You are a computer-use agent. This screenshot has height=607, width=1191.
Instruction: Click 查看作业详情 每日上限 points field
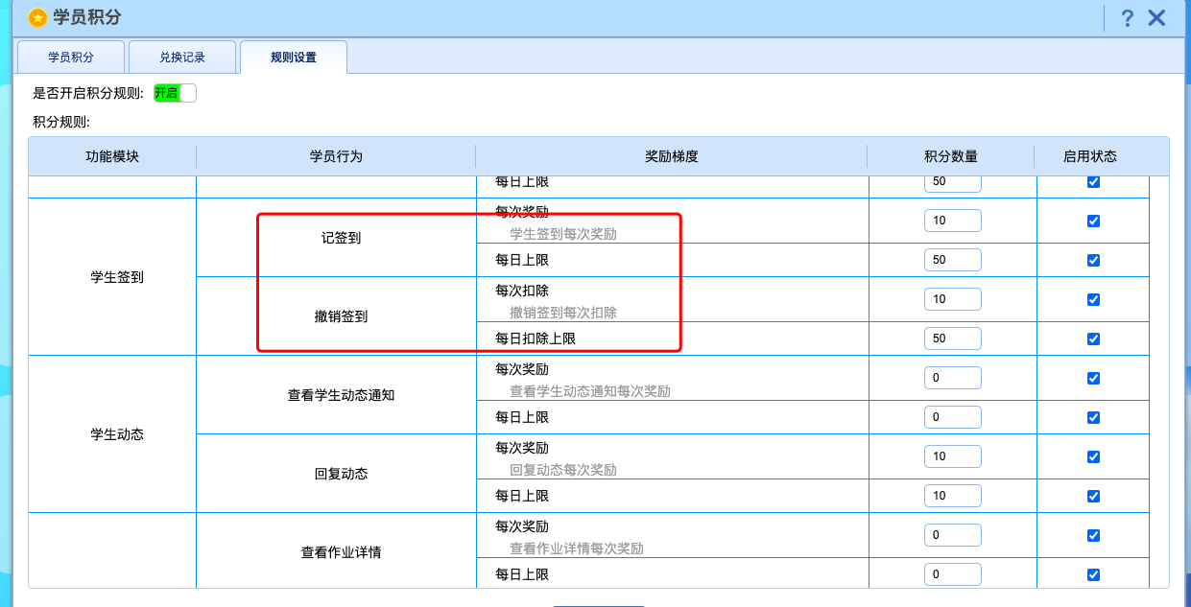(x=953, y=574)
